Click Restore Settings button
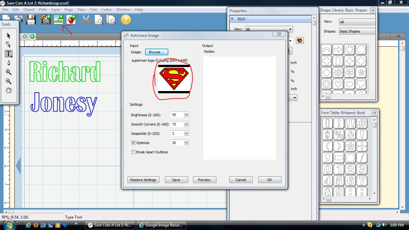The image size is (409, 230). pos(143,180)
